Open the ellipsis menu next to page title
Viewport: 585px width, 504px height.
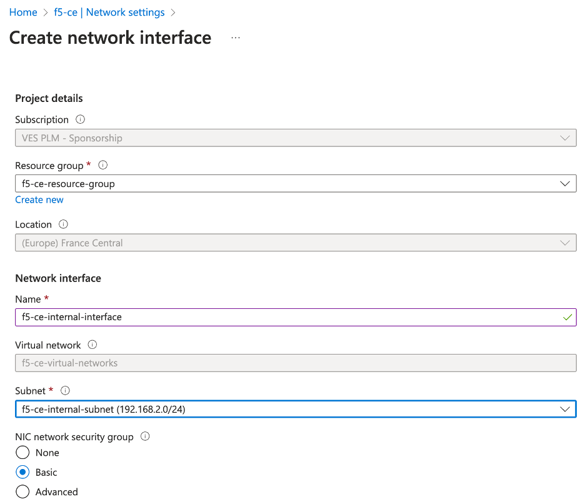pyautogui.click(x=236, y=38)
